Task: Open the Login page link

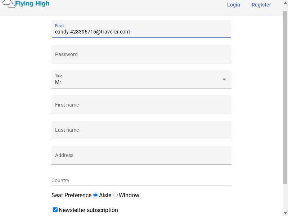Action: 233,5
